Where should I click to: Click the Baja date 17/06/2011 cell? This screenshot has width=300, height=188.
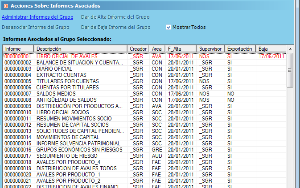pyautogui.click(x=271, y=56)
